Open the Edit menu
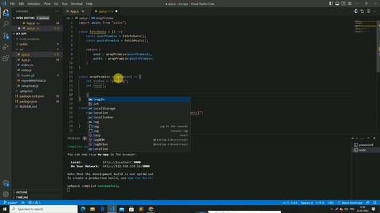This screenshot has width=380, height=213. point(21,4)
